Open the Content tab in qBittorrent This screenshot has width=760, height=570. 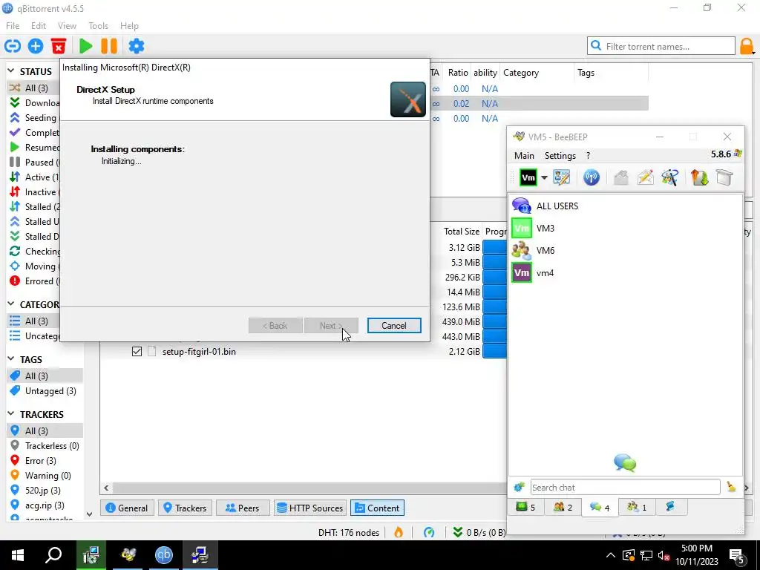[x=377, y=508]
